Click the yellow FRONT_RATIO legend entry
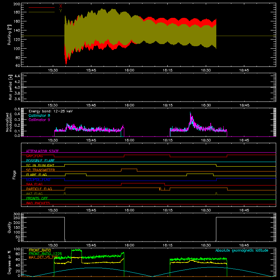280x280 pixels. pos(40,250)
